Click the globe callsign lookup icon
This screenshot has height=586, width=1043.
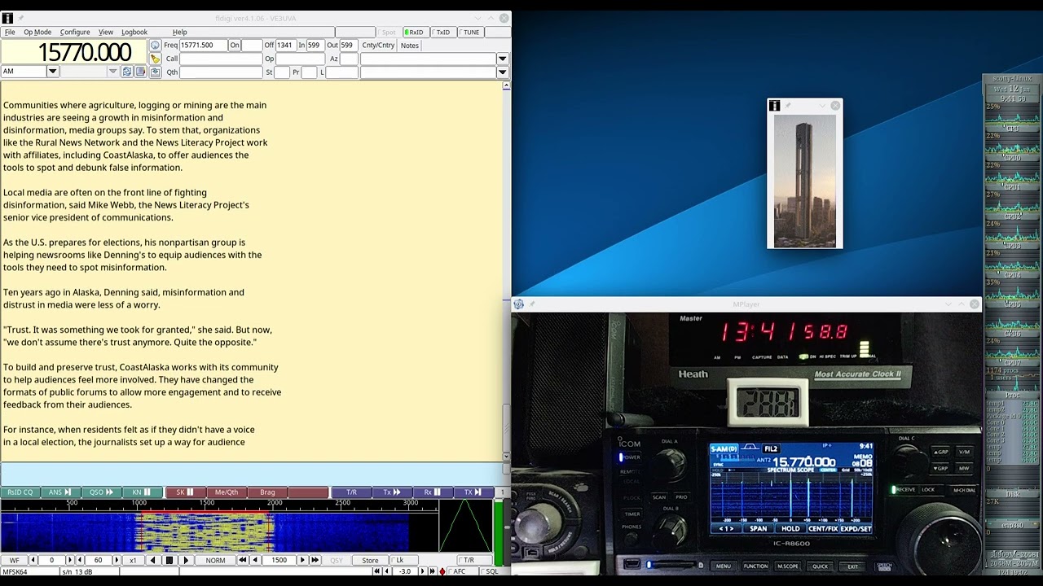click(x=155, y=46)
